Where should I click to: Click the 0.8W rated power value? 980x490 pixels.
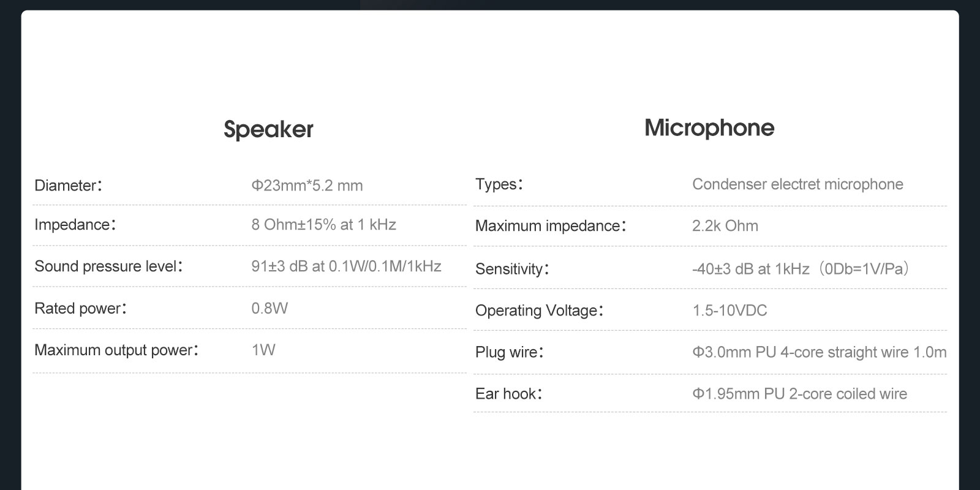(269, 308)
